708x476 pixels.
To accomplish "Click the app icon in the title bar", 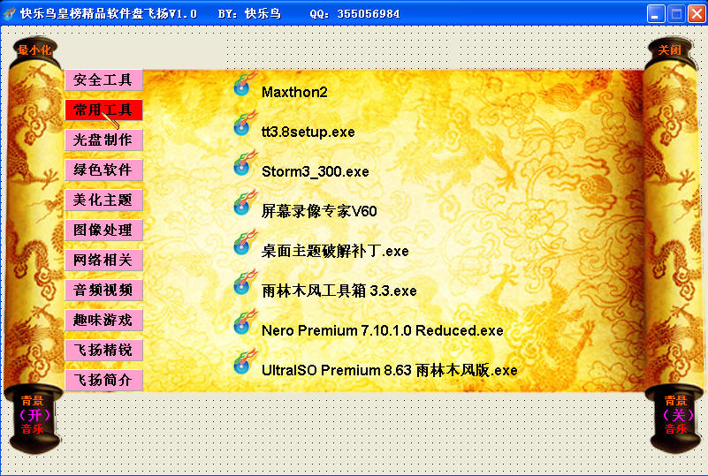I will click(9, 13).
